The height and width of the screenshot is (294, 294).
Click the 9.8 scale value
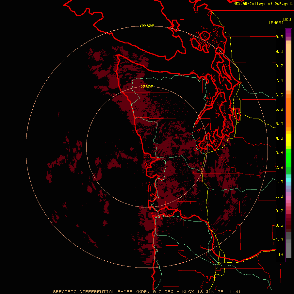click(279, 37)
